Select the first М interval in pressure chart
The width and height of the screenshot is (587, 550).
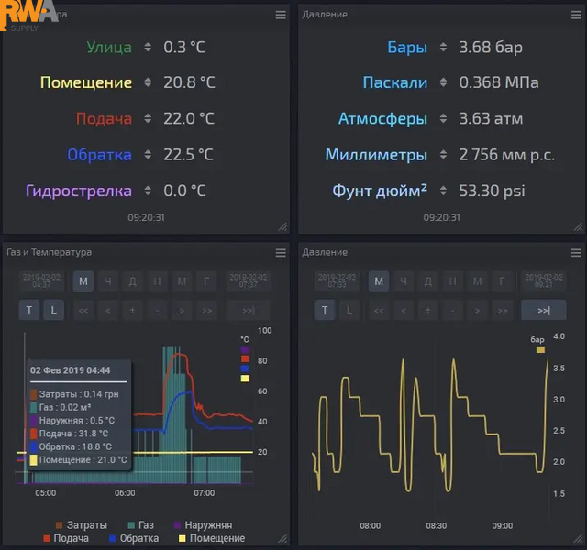(x=379, y=281)
